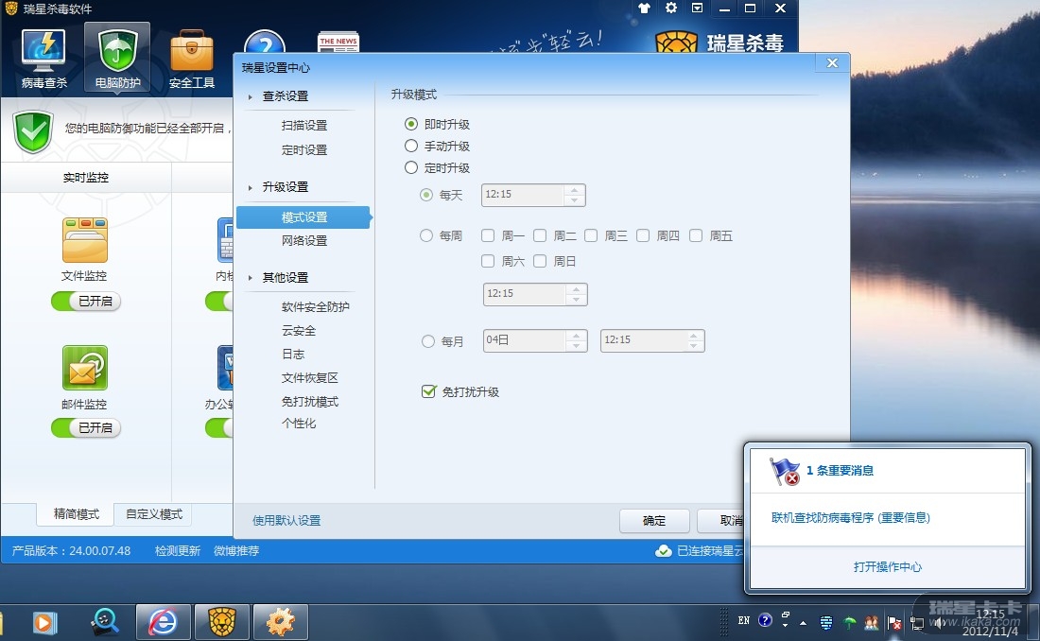Check the 周日 checkbox
Viewport: 1040px width, 641px height.
click(x=540, y=262)
